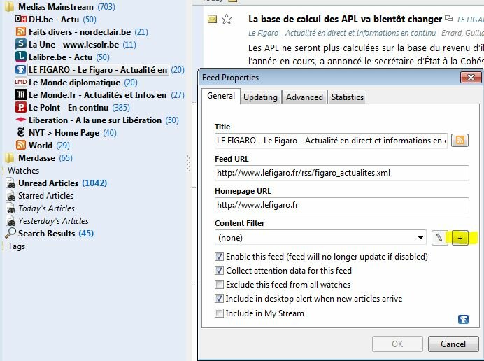Screen dimensions: 484x361
Task: Select DH.be - Actu feed
Action: [54, 20]
